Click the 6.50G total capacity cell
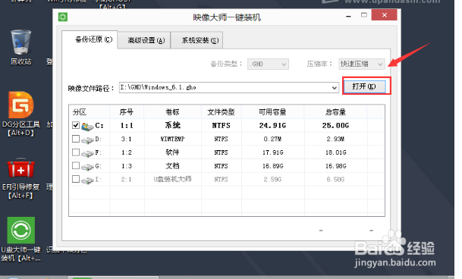The width and height of the screenshot is (462, 279). [x=335, y=180]
